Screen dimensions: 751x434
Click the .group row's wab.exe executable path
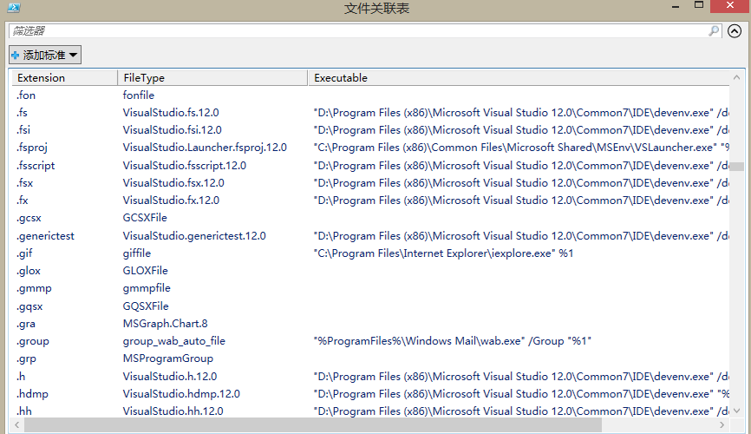coord(452,341)
